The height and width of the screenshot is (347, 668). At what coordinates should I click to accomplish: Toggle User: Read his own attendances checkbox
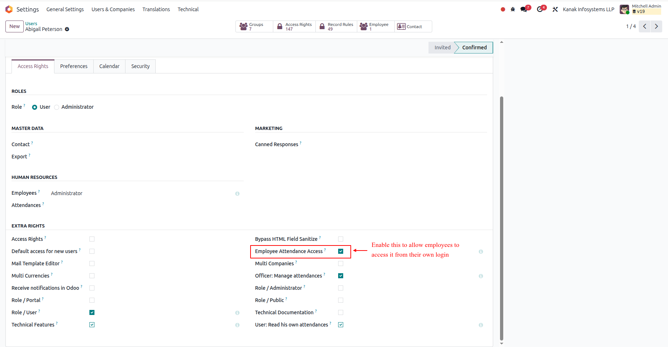tap(341, 325)
